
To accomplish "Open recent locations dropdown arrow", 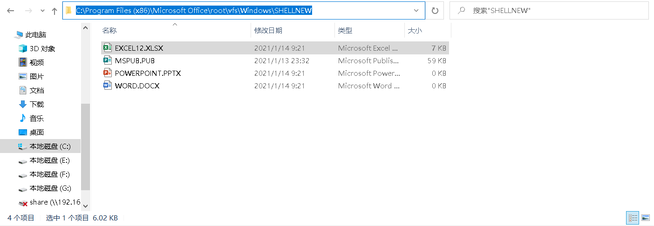I will (x=42, y=11).
